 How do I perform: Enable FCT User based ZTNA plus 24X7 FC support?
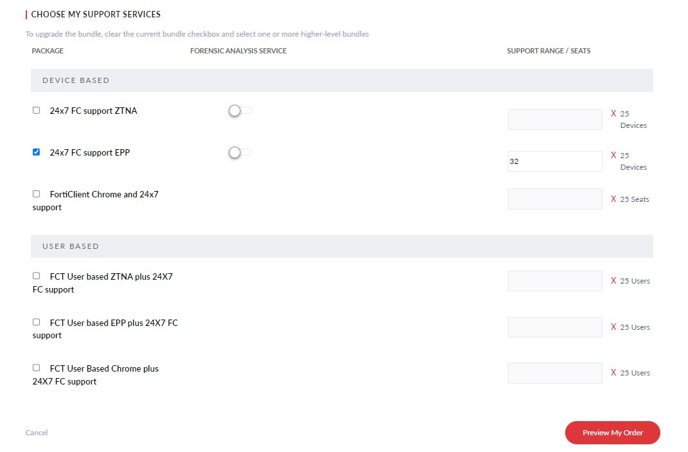tap(36, 275)
